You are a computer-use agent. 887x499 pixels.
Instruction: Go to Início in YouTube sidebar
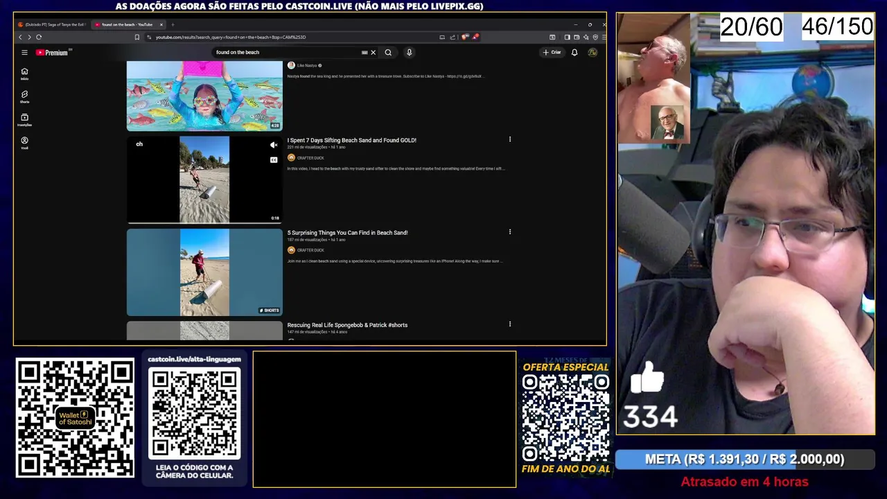24,73
